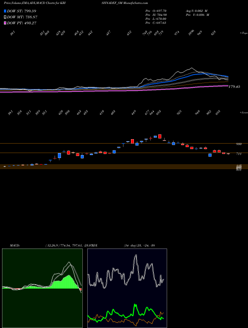
Task: Click the green +DI line peak in ADX panel
Action: point(135,305)
